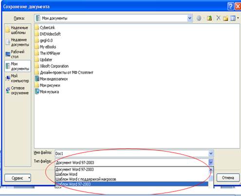Click the Help question mark button
Image resolution: width=241 pixels, height=196 pixels.
coord(231,6)
